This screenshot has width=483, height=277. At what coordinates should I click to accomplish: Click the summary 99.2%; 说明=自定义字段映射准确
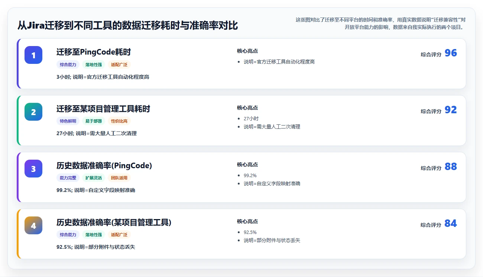tap(96, 190)
